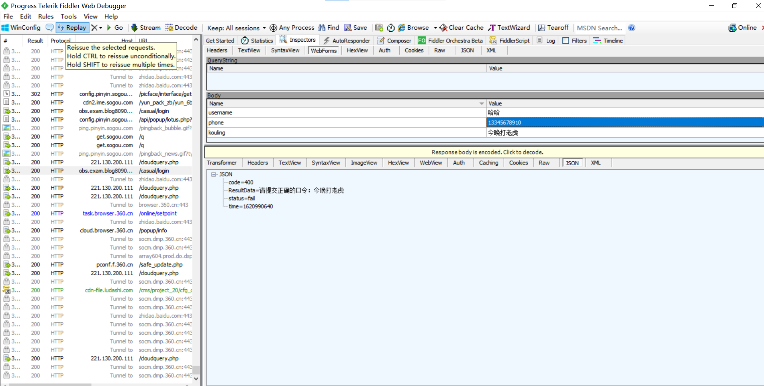Viewport: 764px width, 386px height.
Task: Open Fiddler Orchestra Beta tab
Action: (x=450, y=41)
